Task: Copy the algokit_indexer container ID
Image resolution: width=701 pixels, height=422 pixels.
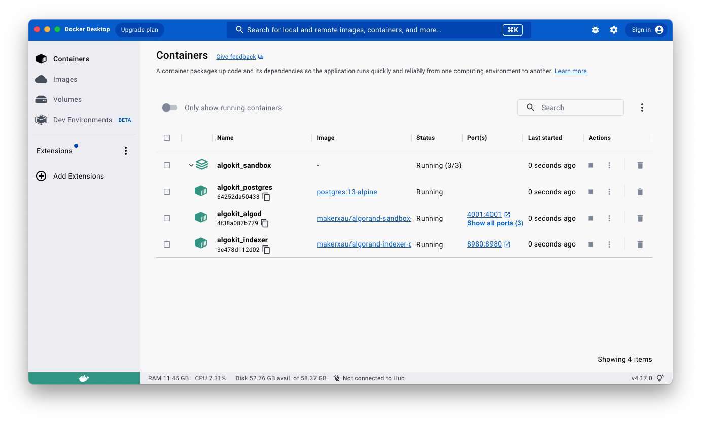Action: (x=266, y=250)
